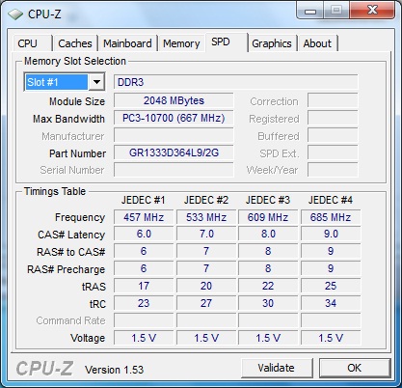Image resolution: width=402 pixels, height=388 pixels.
Task: Open the Graphics tab
Action: [x=272, y=43]
